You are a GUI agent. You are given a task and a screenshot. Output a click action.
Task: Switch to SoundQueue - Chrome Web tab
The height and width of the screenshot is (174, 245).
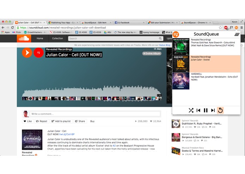[x=196, y=23]
